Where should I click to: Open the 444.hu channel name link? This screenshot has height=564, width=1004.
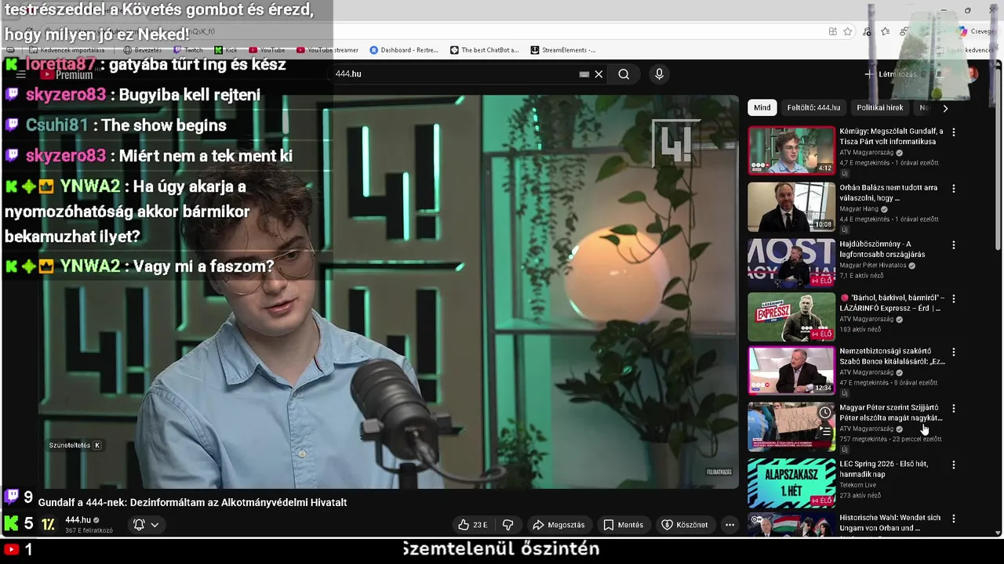tap(78, 520)
